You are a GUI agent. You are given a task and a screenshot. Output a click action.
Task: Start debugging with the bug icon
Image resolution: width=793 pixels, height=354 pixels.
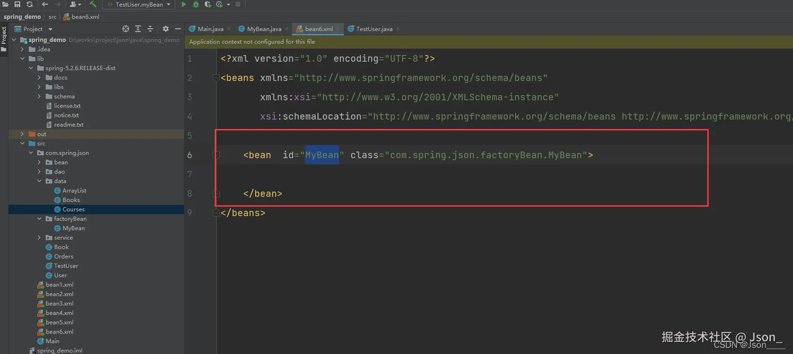point(196,4)
